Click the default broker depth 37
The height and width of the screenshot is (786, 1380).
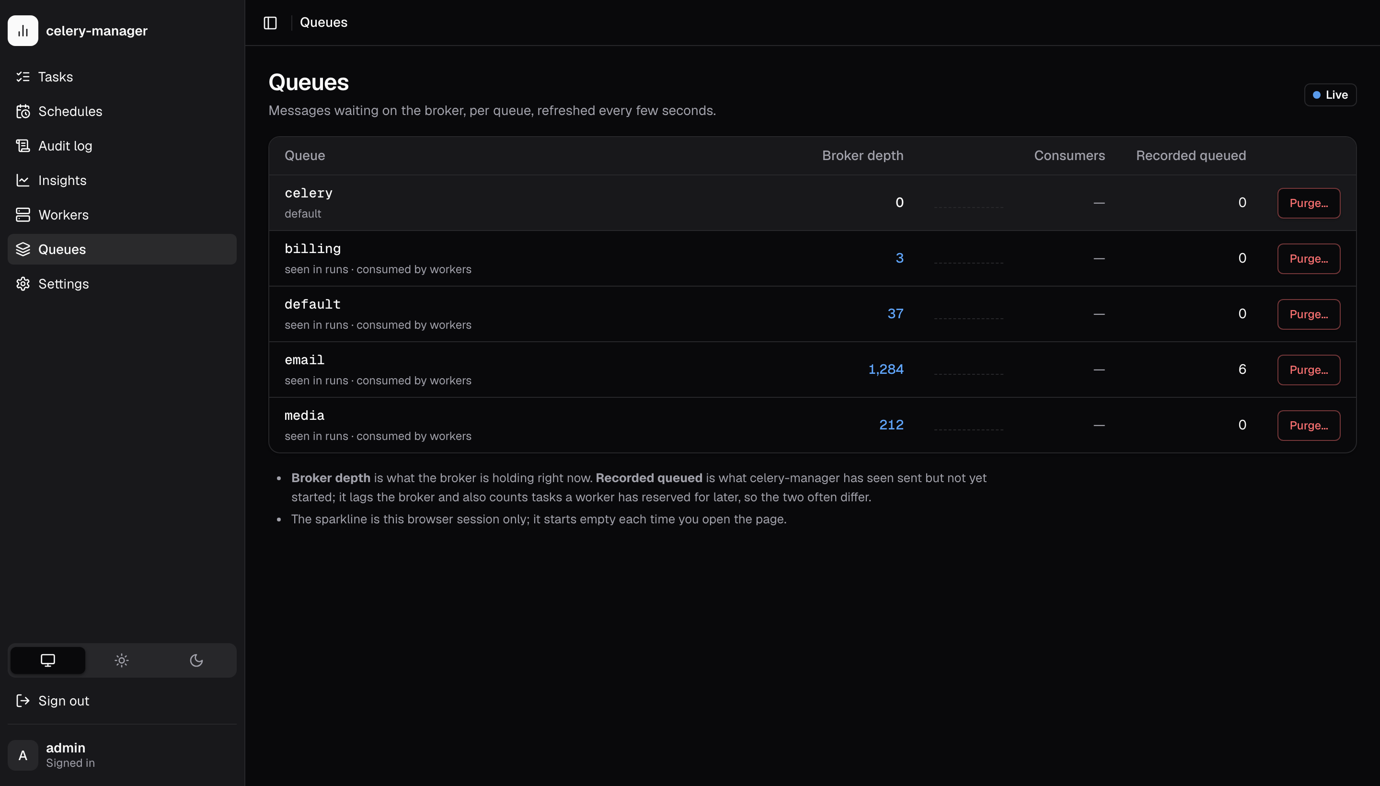(x=896, y=313)
